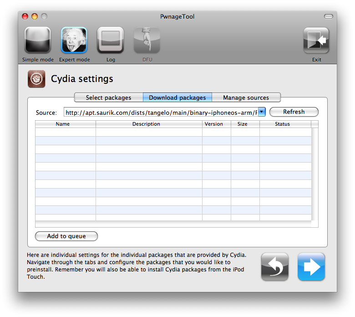Sort packages by Name column
Screen dimensions: 355x317
pos(66,124)
